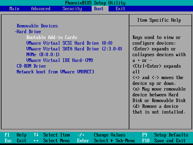This screenshot has width=193, height=145.
Task: Go to the Exit tab
Action: coord(120,9)
